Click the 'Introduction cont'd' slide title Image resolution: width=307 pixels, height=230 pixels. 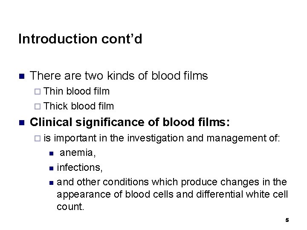pos(80,39)
